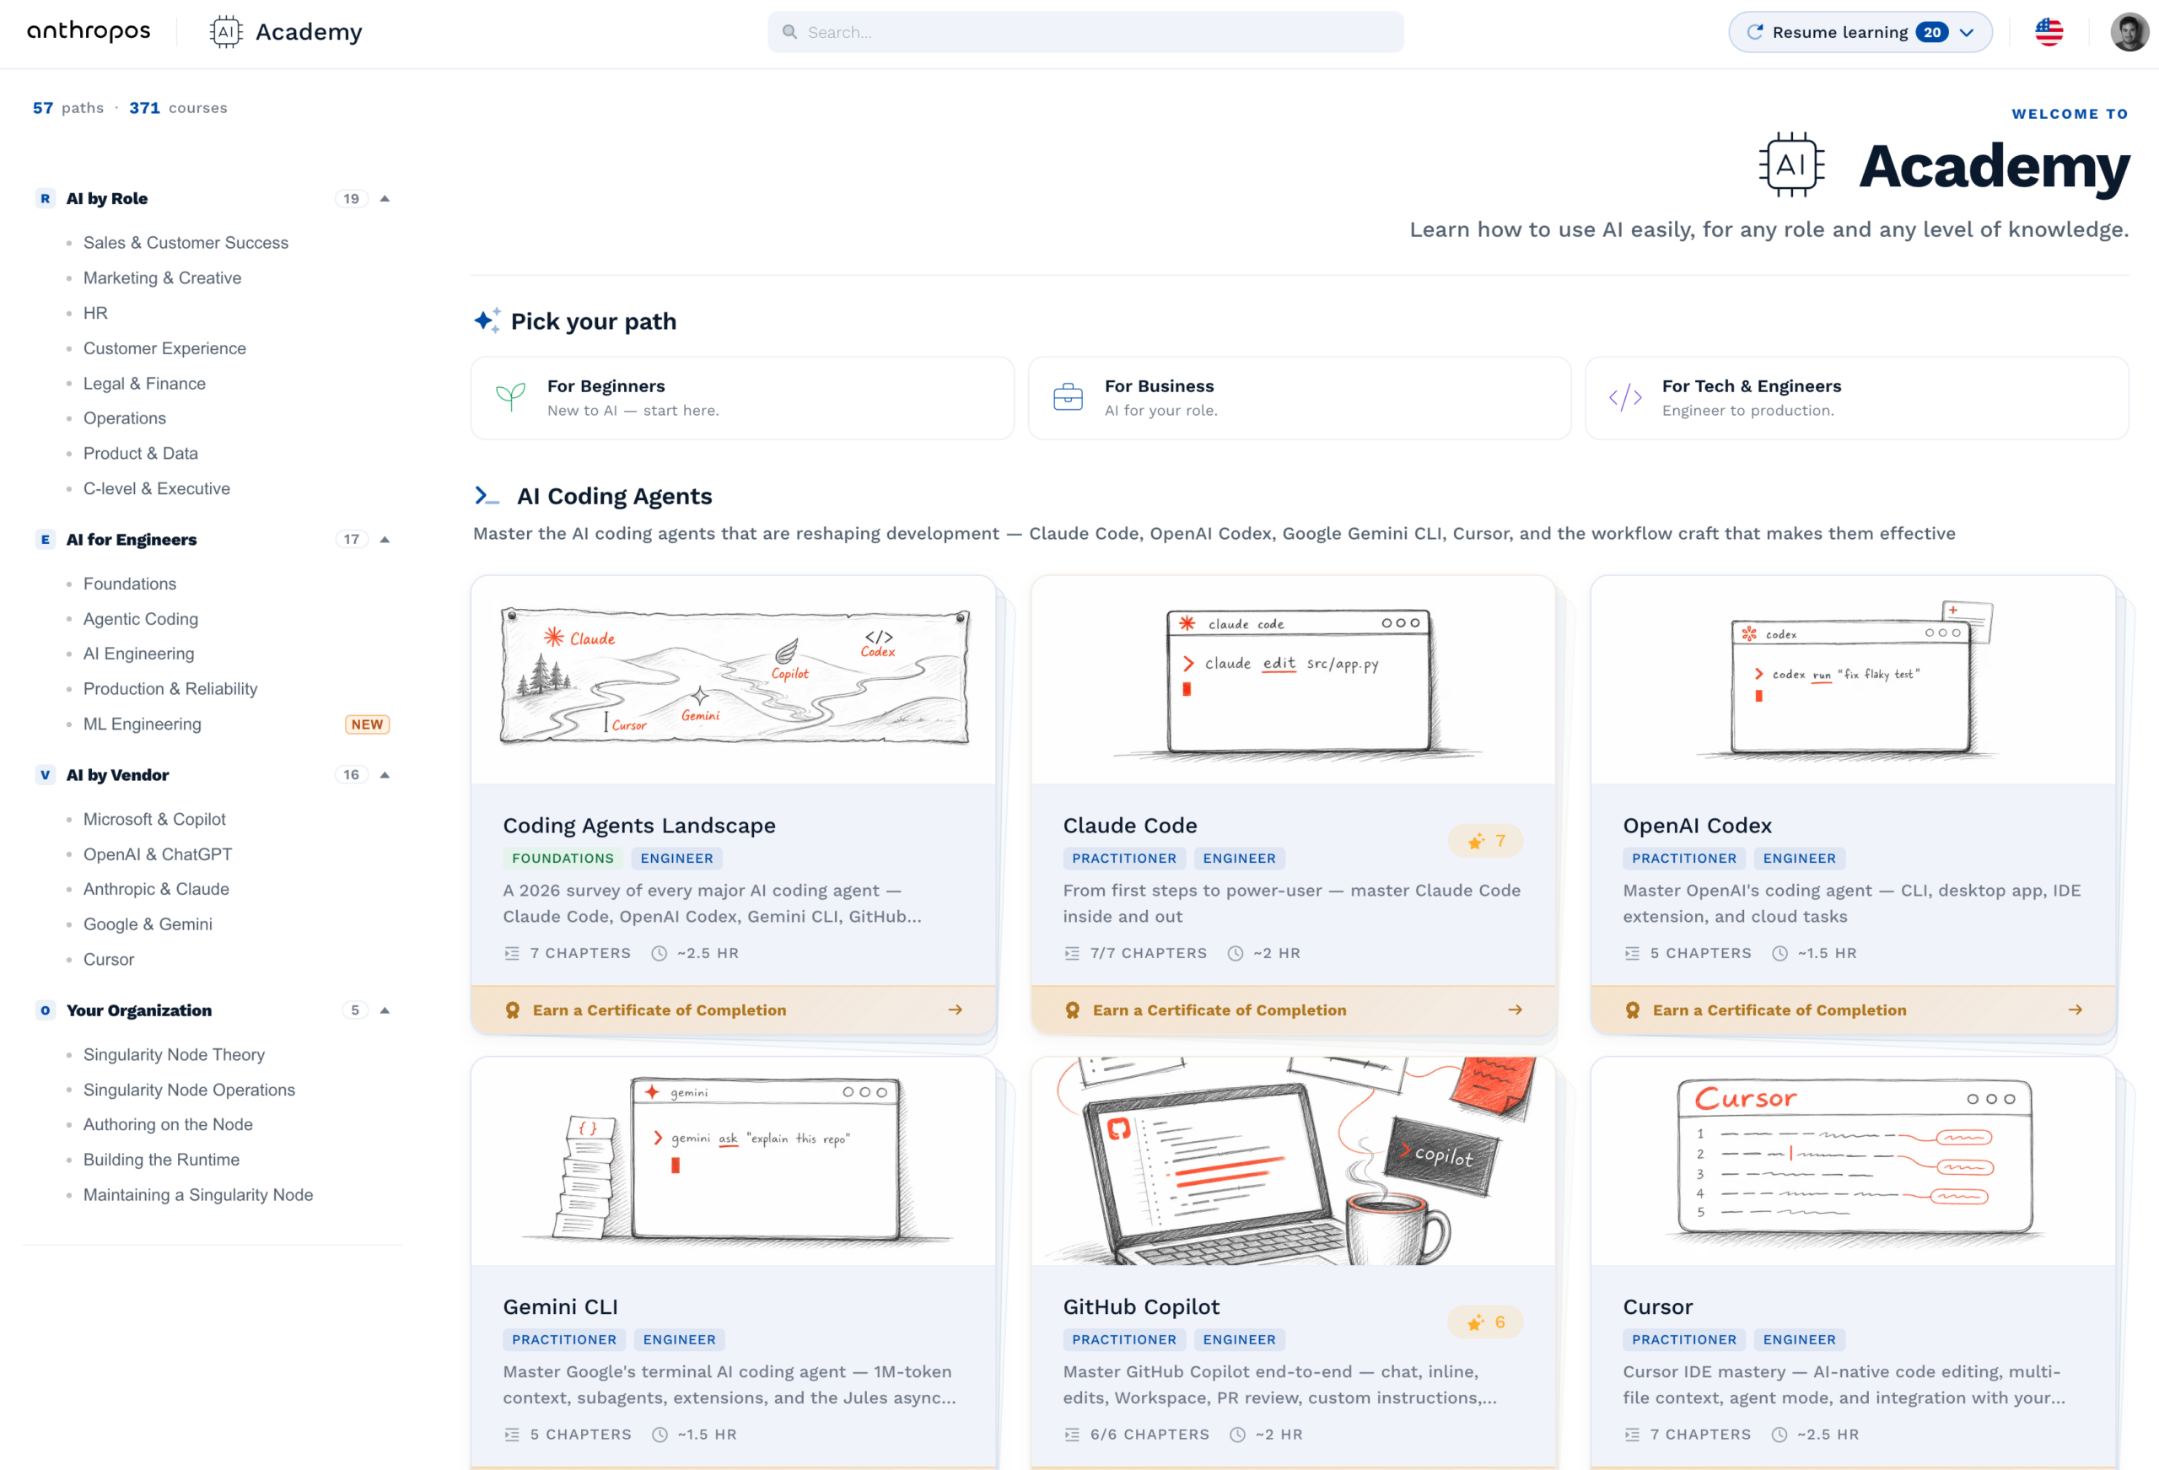Select Google & Gemini in sidebar
Image resolution: width=2159 pixels, height=1470 pixels.
tap(148, 924)
